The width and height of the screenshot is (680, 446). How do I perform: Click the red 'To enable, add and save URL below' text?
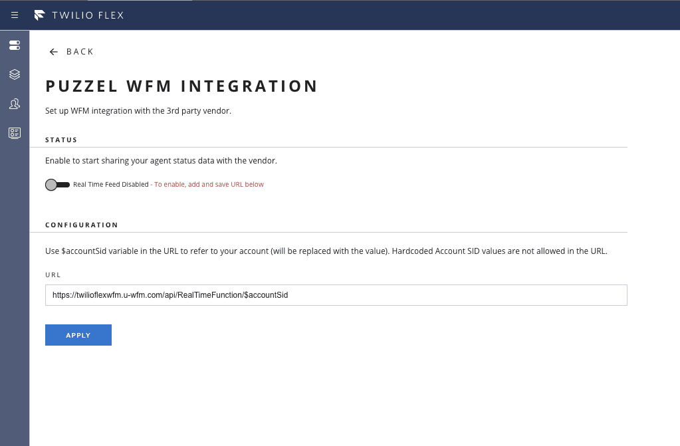coord(209,184)
